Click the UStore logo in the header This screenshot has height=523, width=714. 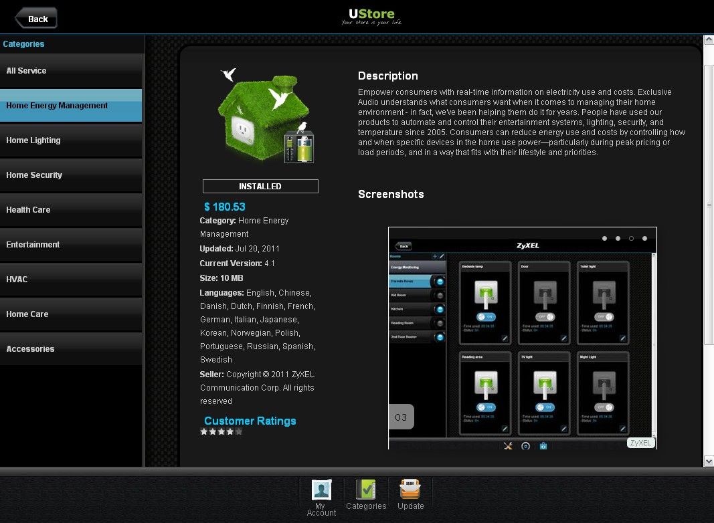pos(371,17)
